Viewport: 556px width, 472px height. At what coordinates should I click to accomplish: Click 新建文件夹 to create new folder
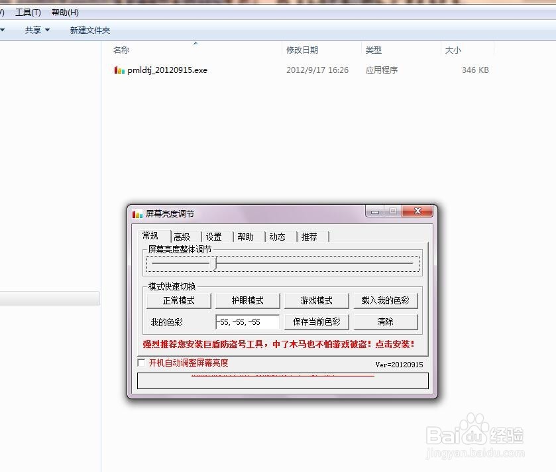89,30
